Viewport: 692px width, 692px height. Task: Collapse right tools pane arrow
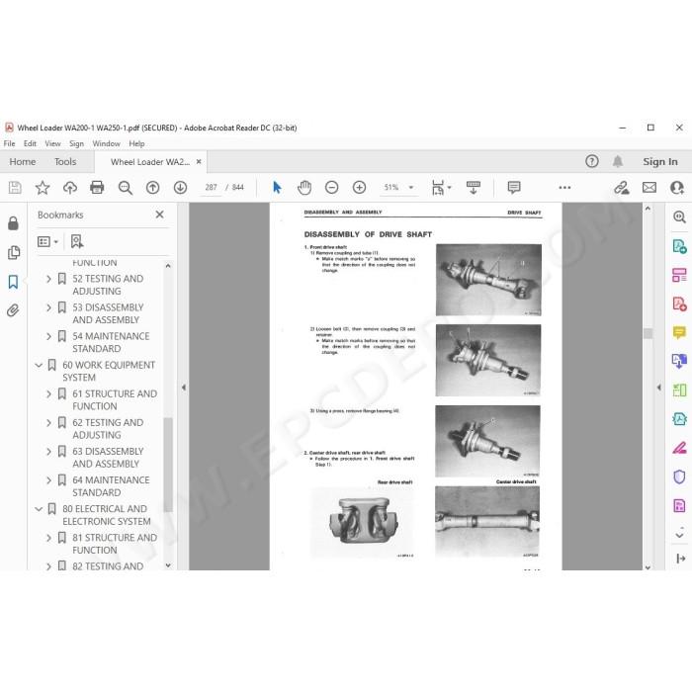click(x=659, y=388)
